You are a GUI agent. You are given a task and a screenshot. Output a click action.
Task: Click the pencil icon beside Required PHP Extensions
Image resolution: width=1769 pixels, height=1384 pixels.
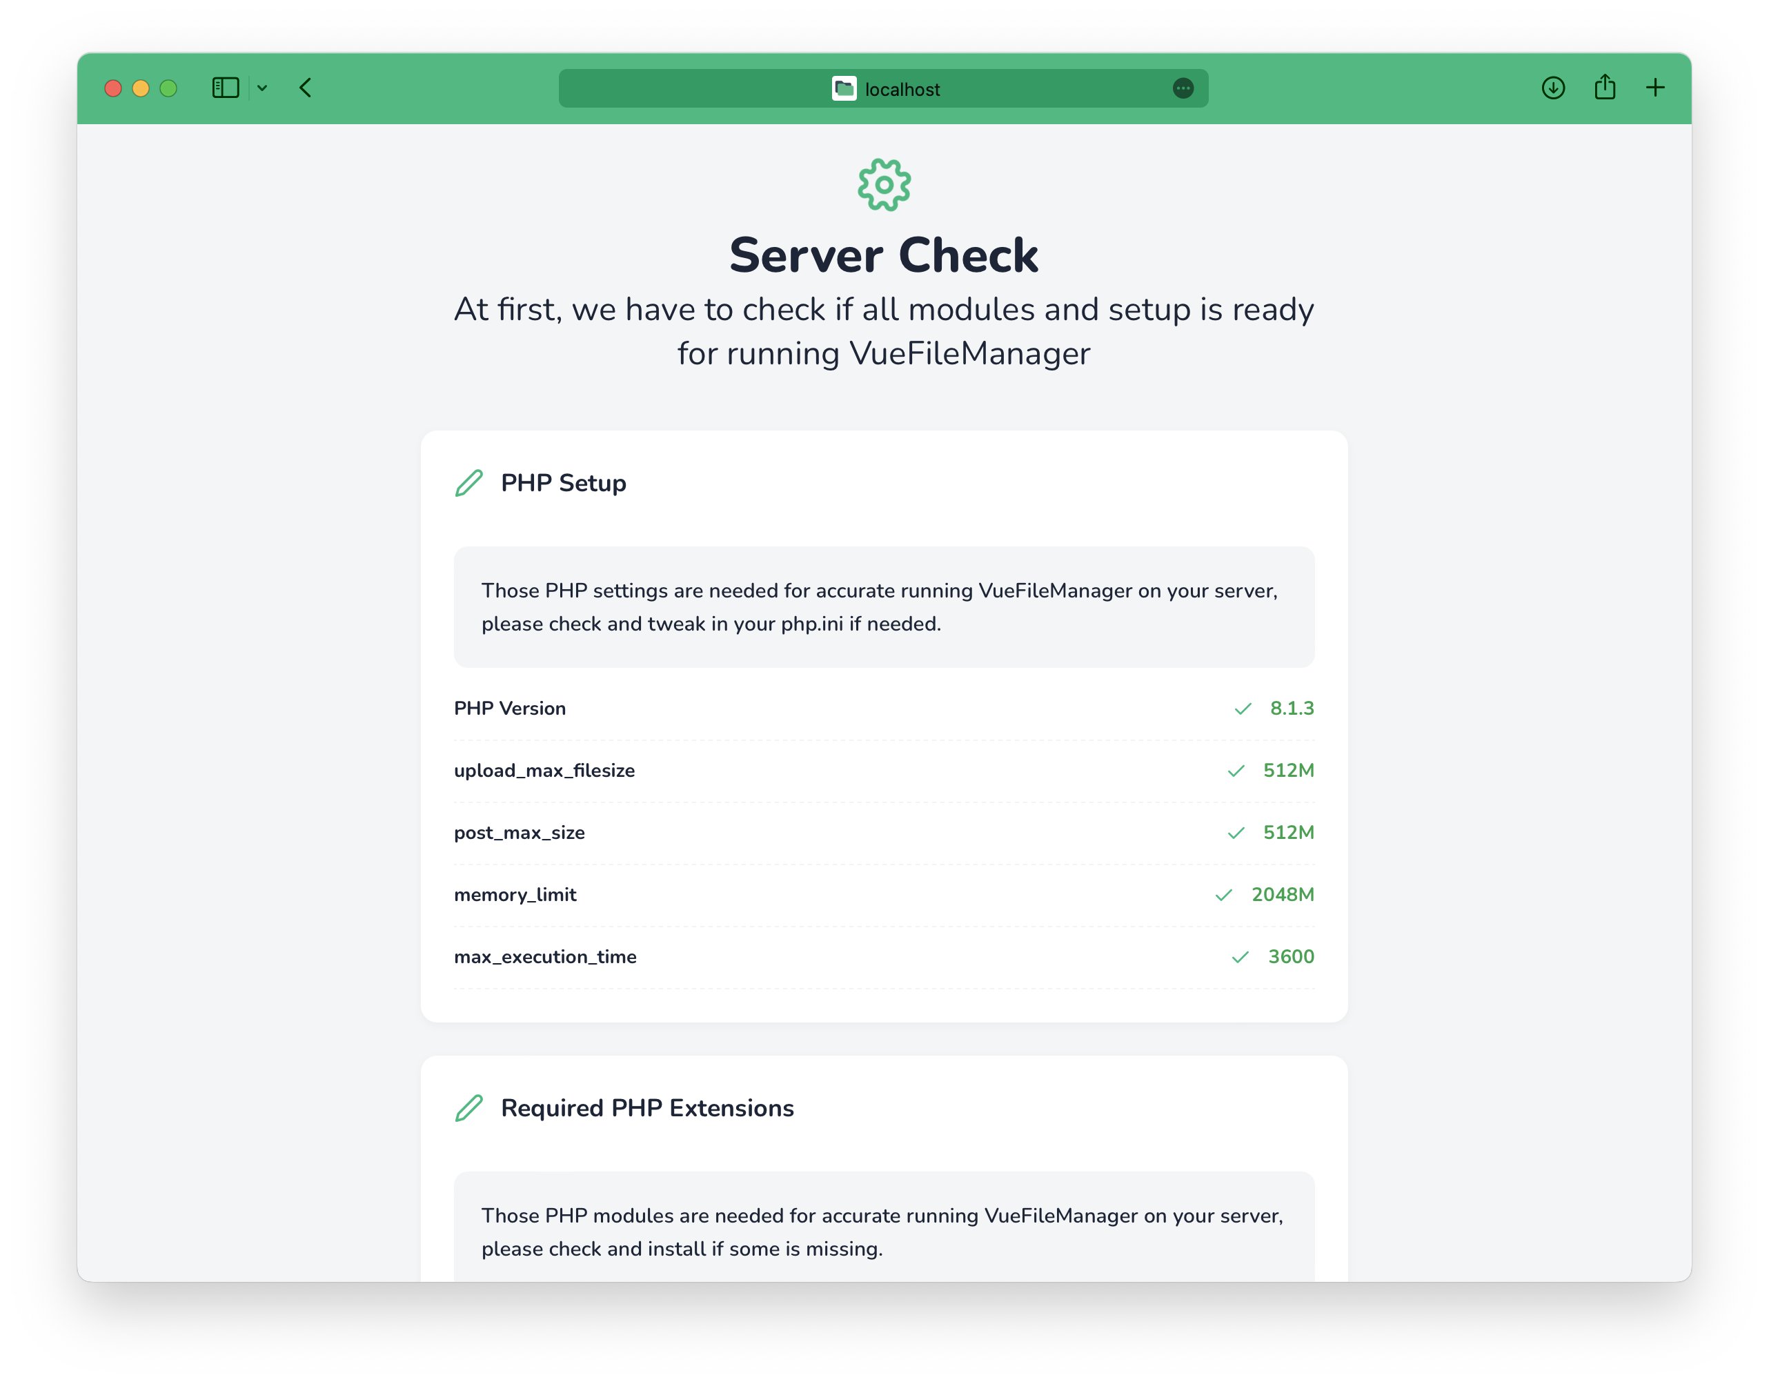pos(468,1109)
